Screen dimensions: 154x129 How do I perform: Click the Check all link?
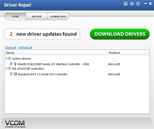[11, 47]
